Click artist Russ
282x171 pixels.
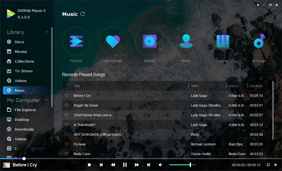pos(195,135)
